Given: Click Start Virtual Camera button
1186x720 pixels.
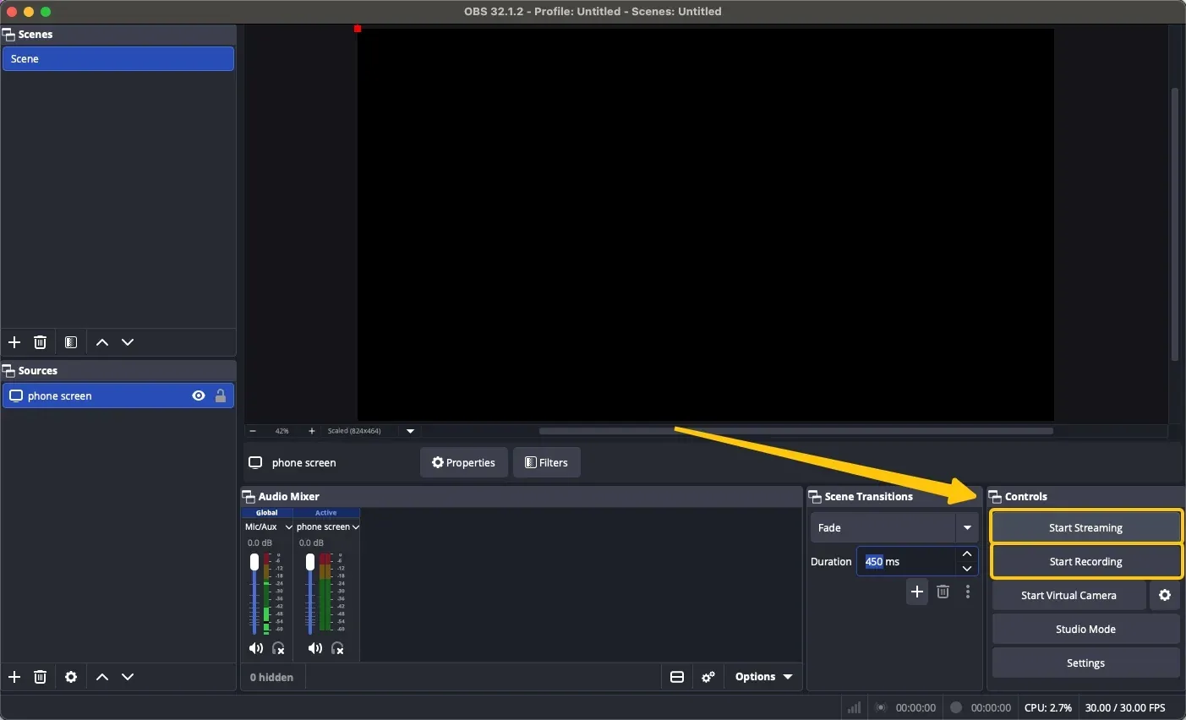Looking at the screenshot, I should (x=1069, y=595).
